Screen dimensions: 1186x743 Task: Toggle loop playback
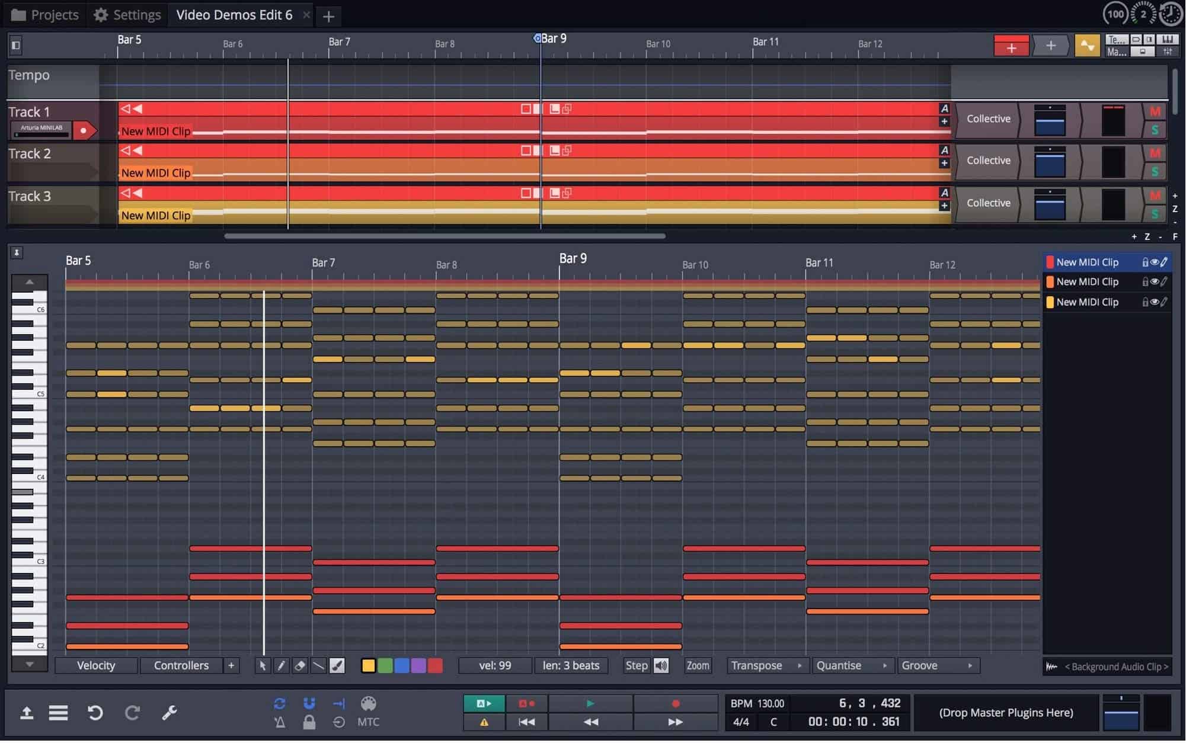click(x=279, y=703)
